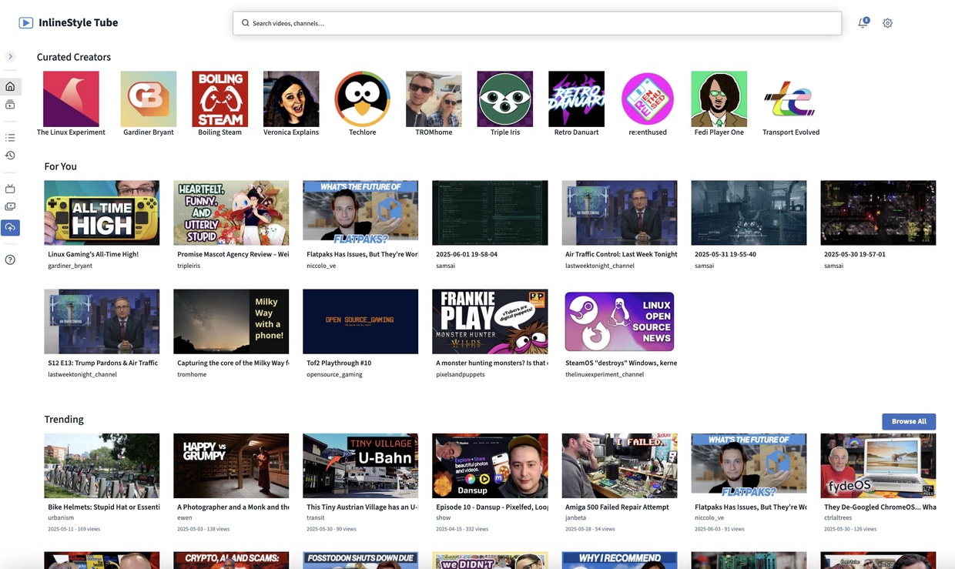The height and width of the screenshot is (569, 955).
Task: Click the blue cloud upload button
Action: pyautogui.click(x=10, y=227)
